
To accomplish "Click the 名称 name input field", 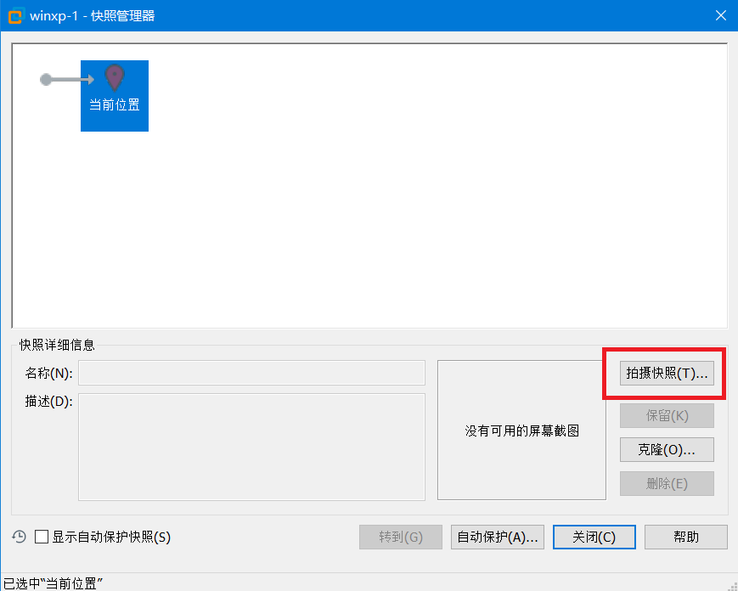I will coord(251,372).
